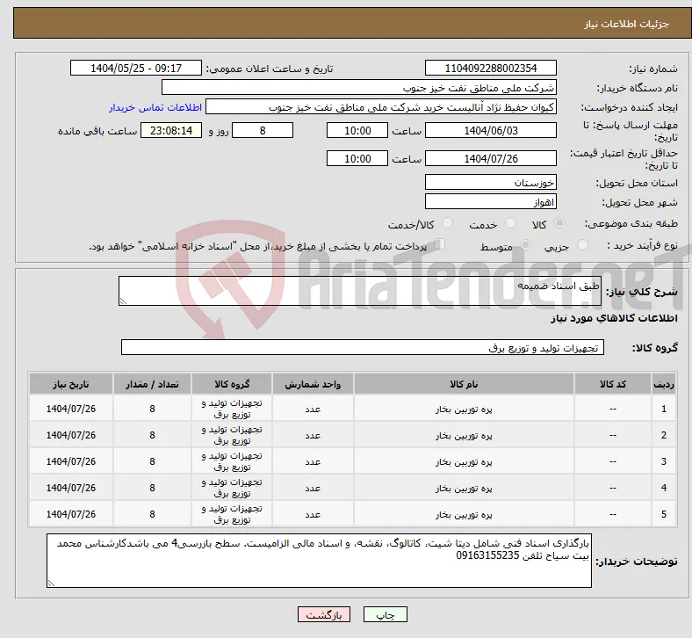Click the province field خوزستان

tap(491, 183)
